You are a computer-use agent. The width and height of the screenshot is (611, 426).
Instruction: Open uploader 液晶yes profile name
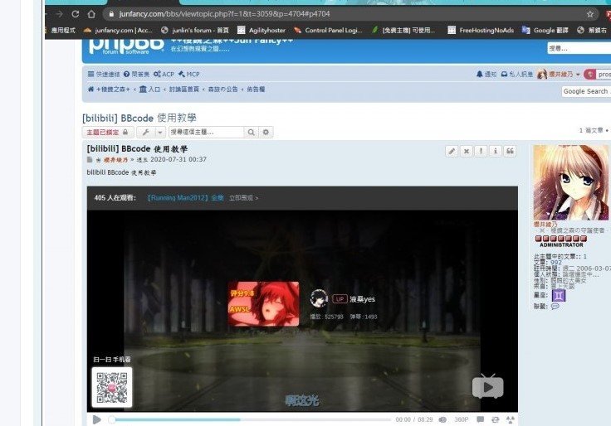click(x=363, y=299)
